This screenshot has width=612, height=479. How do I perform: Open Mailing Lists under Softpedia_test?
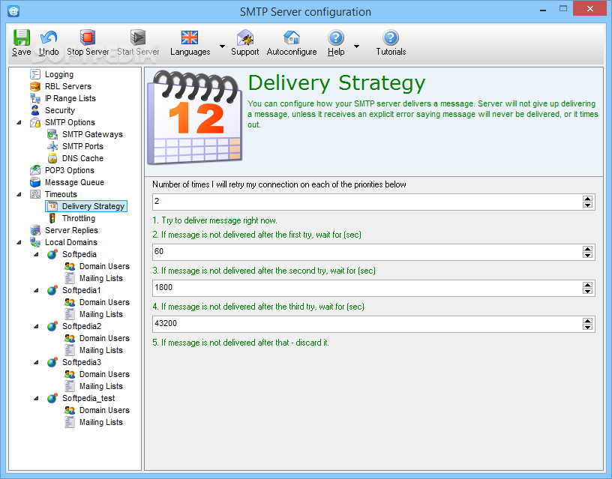(x=101, y=422)
